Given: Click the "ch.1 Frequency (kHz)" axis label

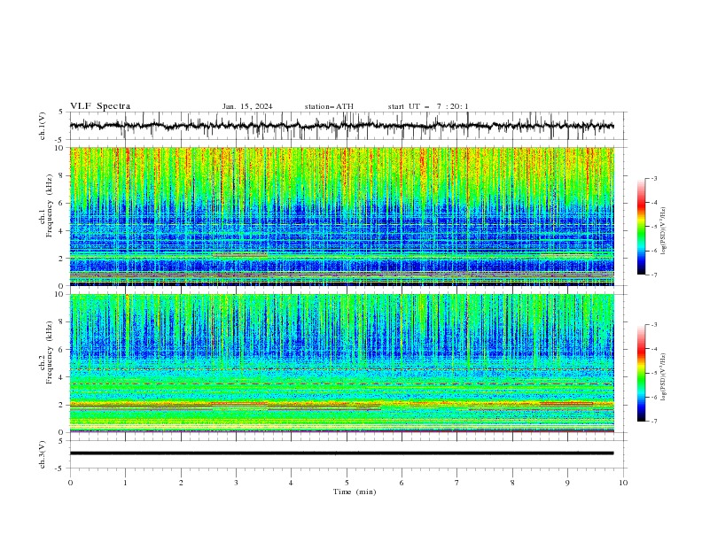Looking at the screenshot, I should pyautogui.click(x=46, y=205).
